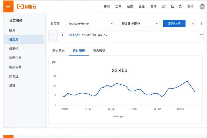The width and height of the screenshot is (207, 138).
Task: Open the notifications bell
Action: pos(172,6)
